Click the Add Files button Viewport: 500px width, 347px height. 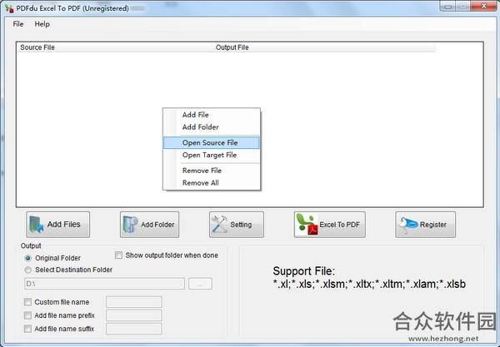pos(58,225)
